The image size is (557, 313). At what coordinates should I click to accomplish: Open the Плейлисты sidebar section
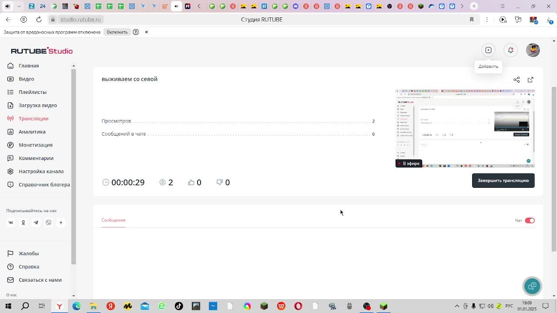pos(33,92)
